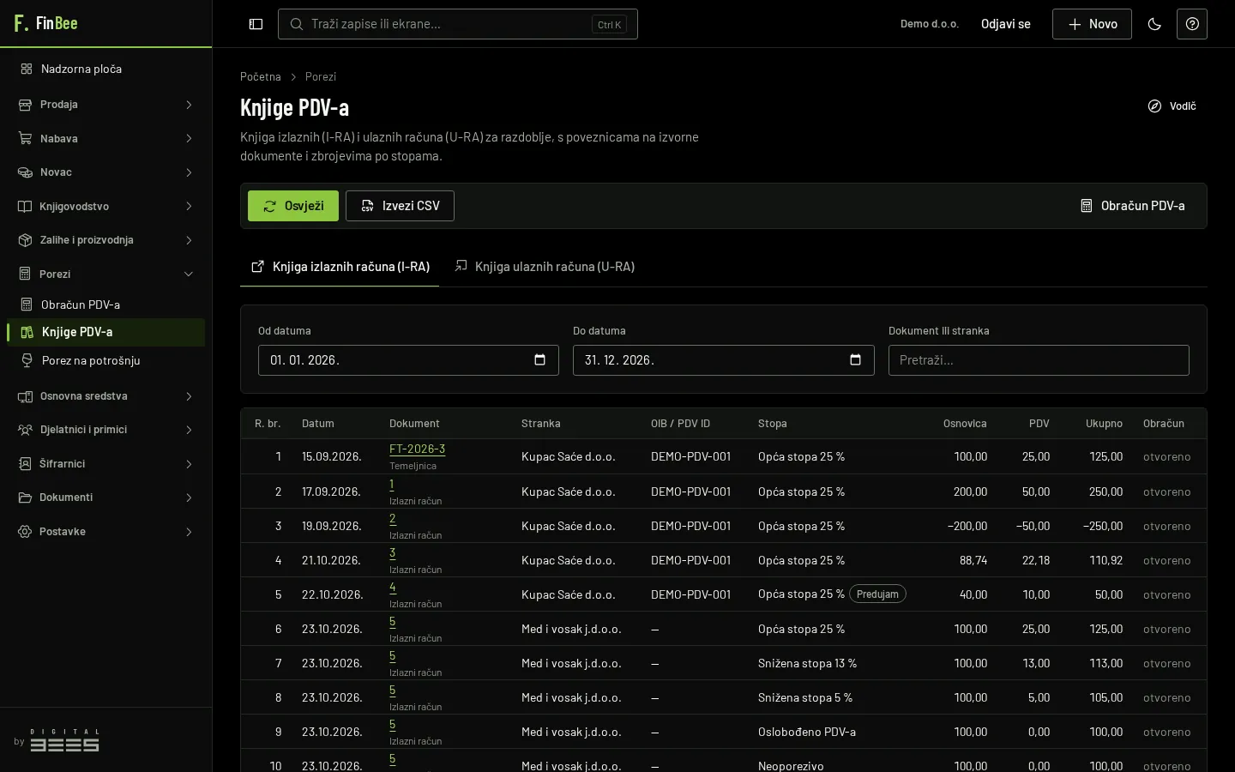Image resolution: width=1235 pixels, height=772 pixels.
Task: Click the Vodič compass icon
Action: (x=1154, y=106)
